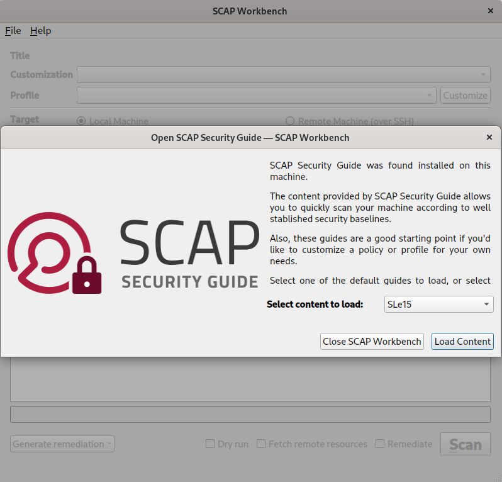The width and height of the screenshot is (502, 482).
Task: Toggle the Fetch remote resources checkbox
Action: pyautogui.click(x=262, y=444)
